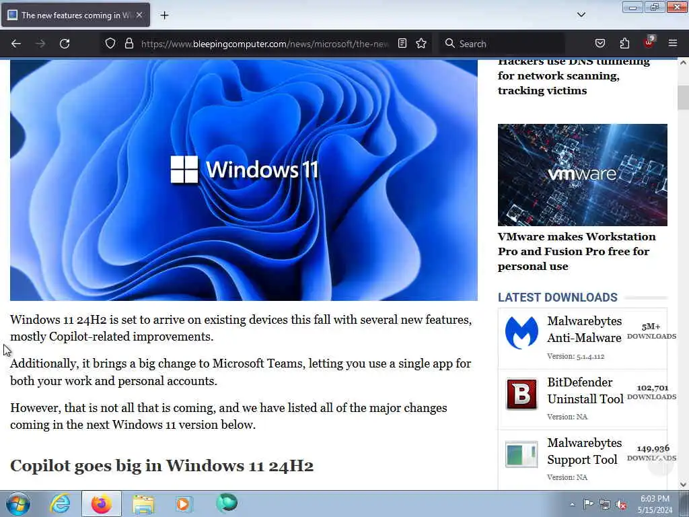The width and height of the screenshot is (689, 517).
Task: Open a new tab
Action: 164,15
